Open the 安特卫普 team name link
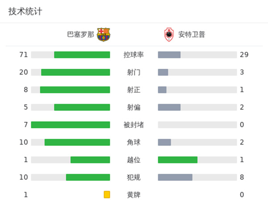Image resolution: width=268 pixels, height=205 pixels. [x=192, y=34]
